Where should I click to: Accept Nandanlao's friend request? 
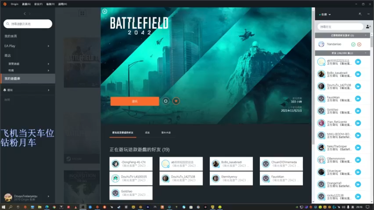point(353,44)
